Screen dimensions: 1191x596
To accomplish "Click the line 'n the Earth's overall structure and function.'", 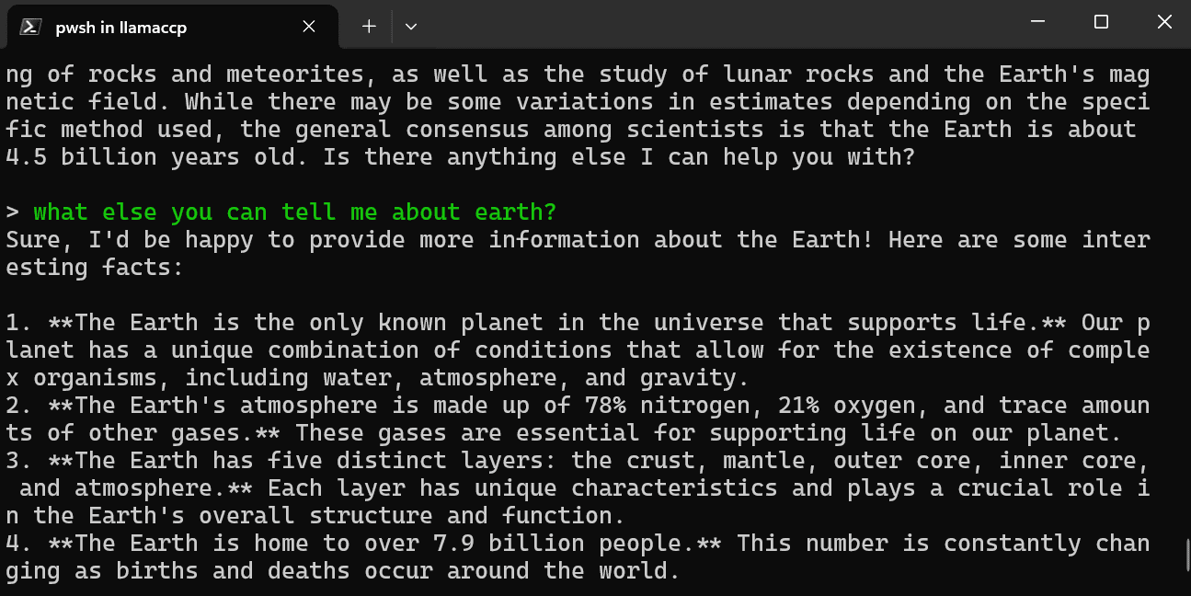I will coord(315,516).
